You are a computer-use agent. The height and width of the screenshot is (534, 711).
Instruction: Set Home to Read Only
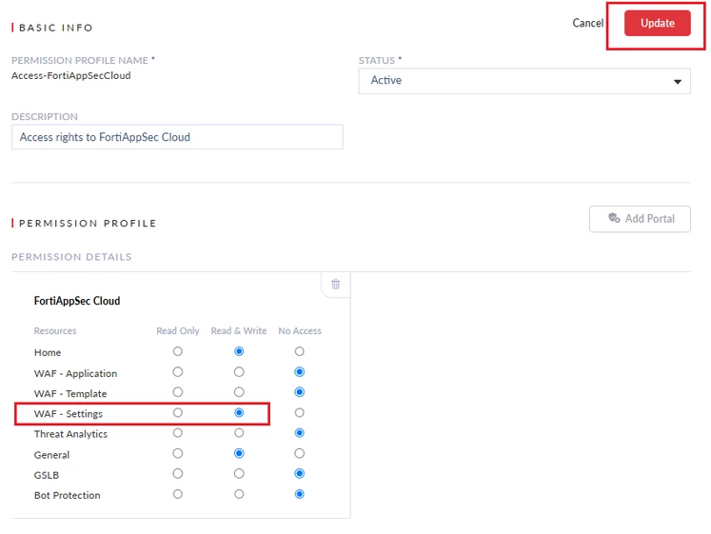178,351
